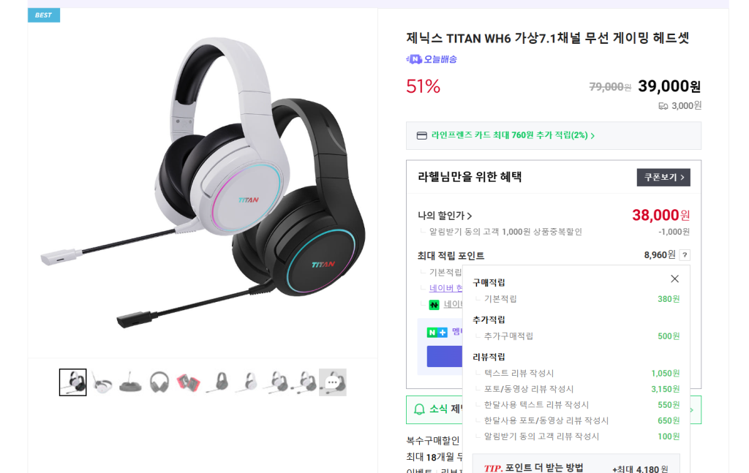Click the BEST badge on product image
Viewport: 749px width, 473px height.
[43, 15]
